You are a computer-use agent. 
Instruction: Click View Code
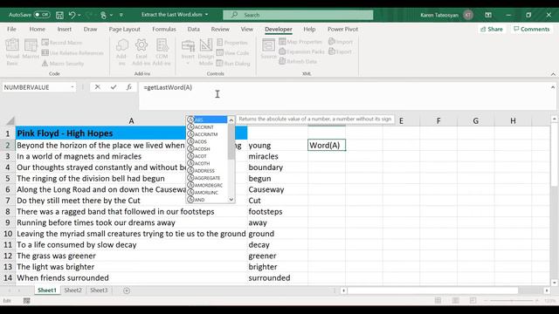tap(233, 53)
